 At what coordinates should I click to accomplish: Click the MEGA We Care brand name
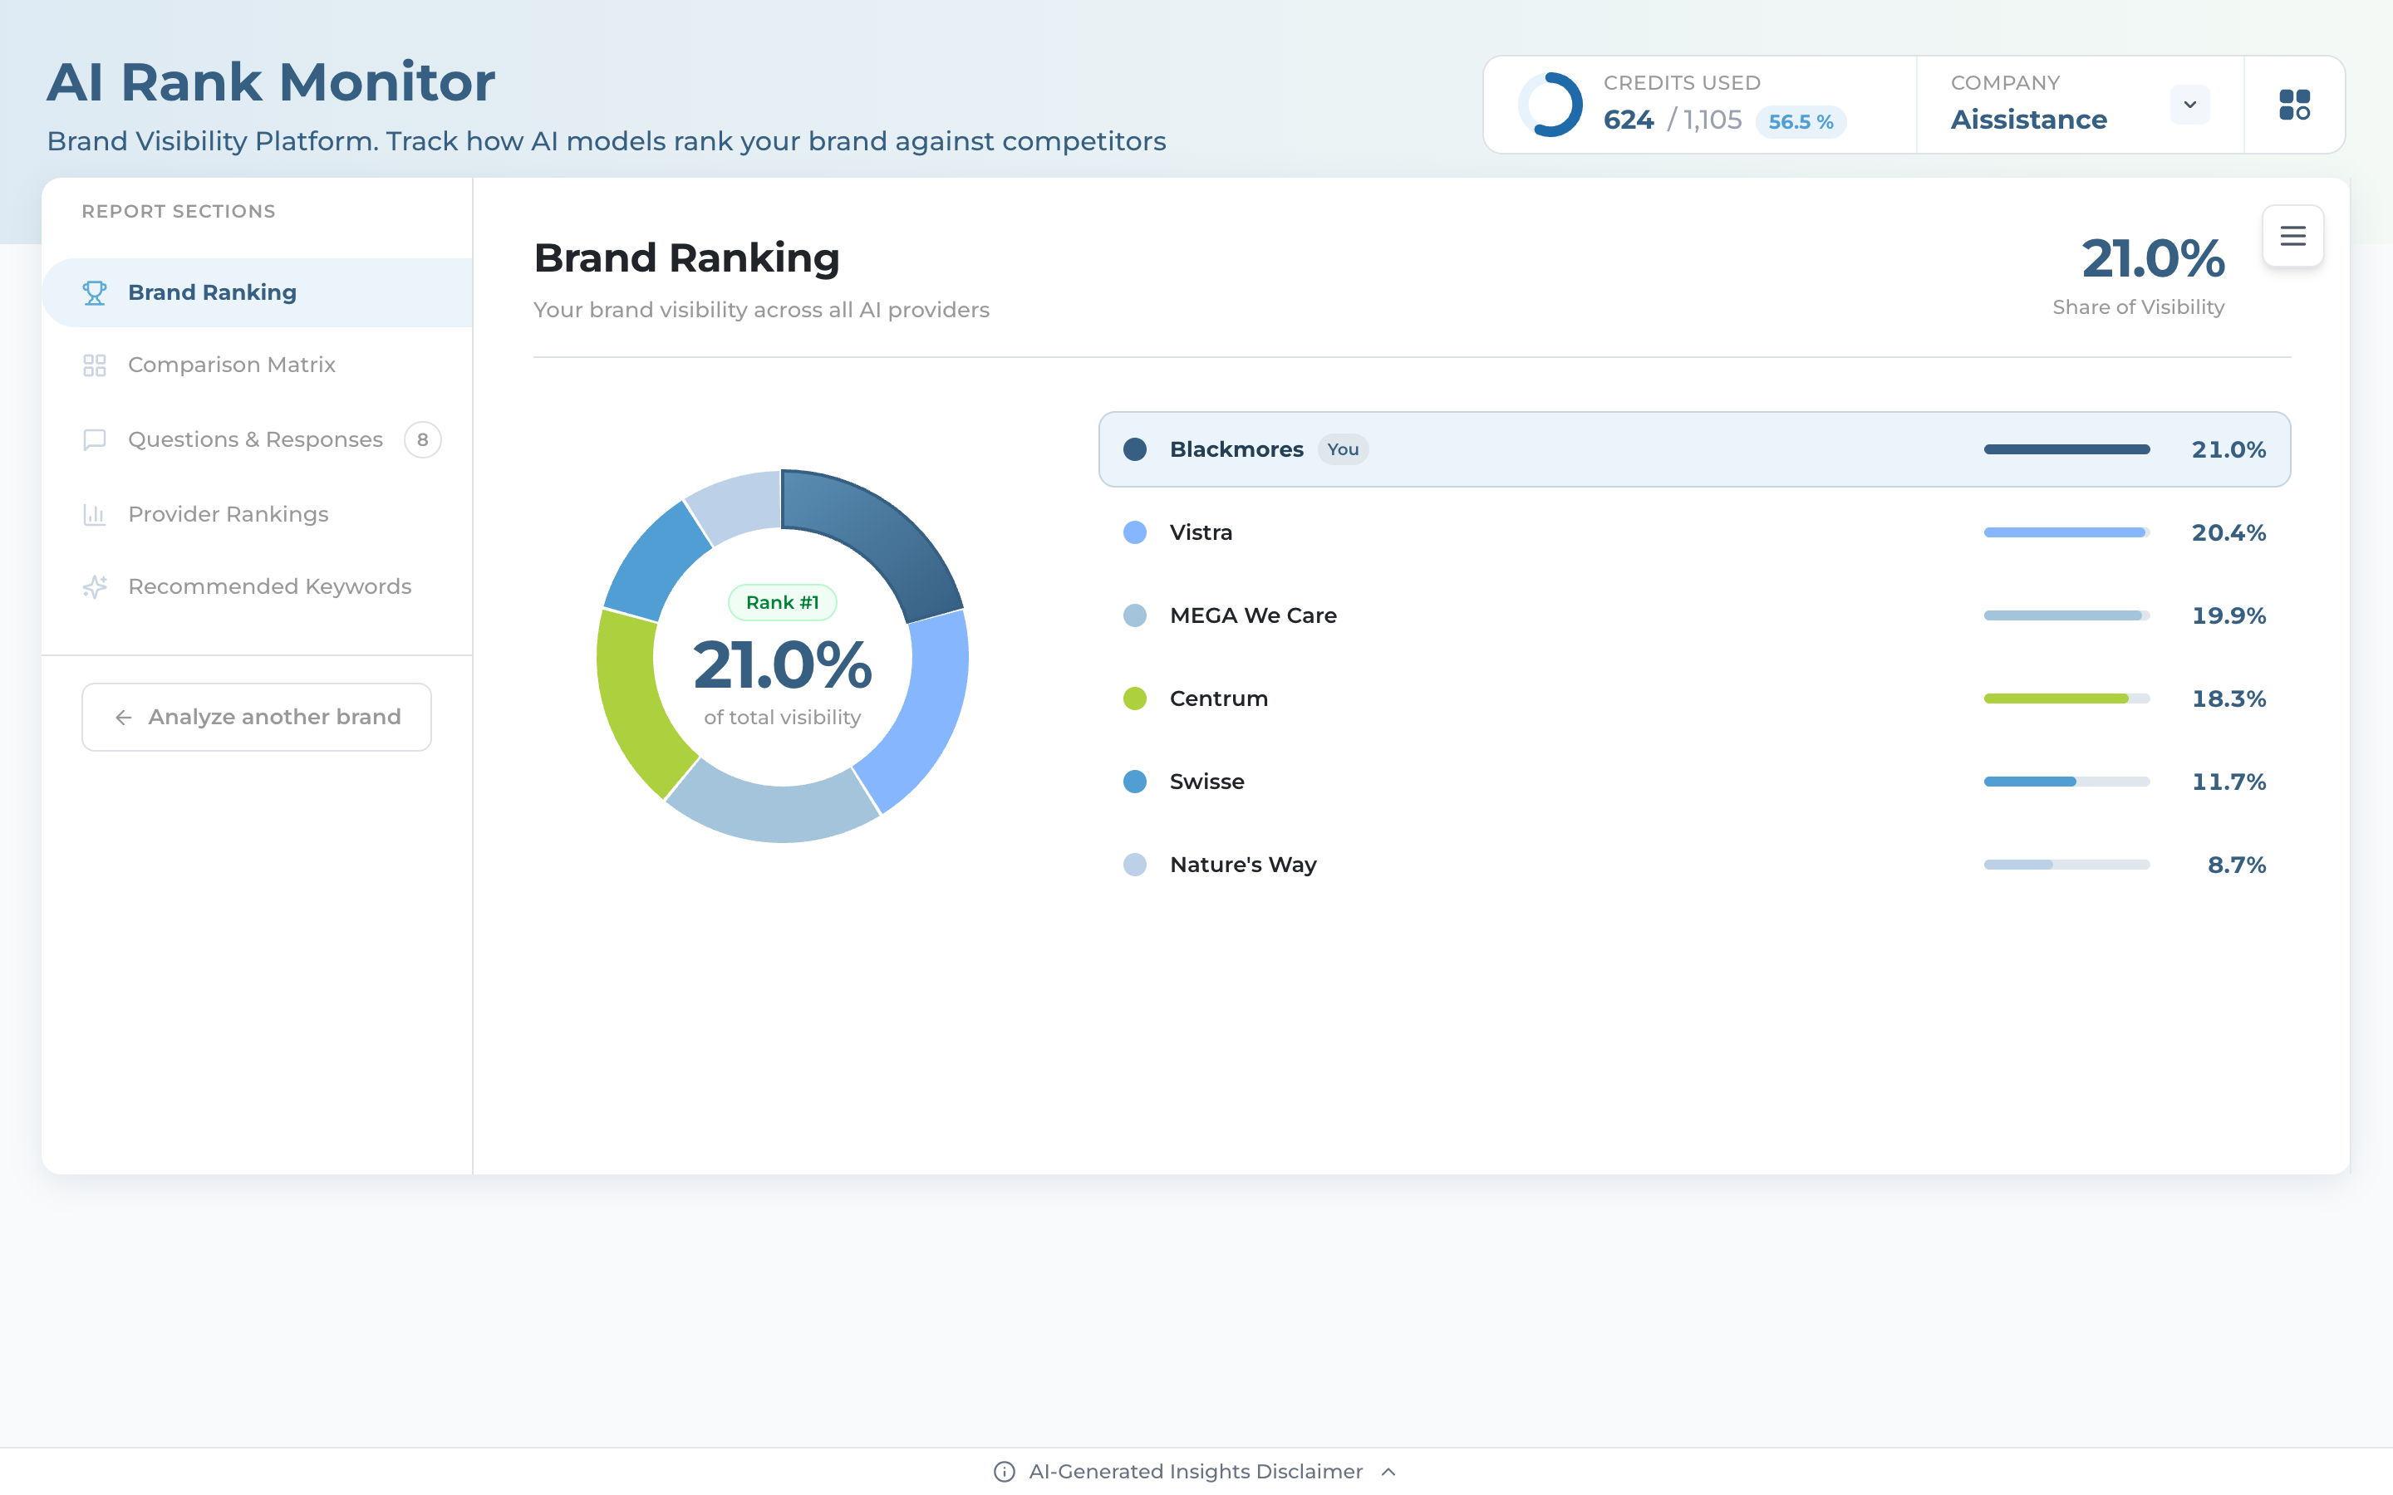pyautogui.click(x=1253, y=616)
